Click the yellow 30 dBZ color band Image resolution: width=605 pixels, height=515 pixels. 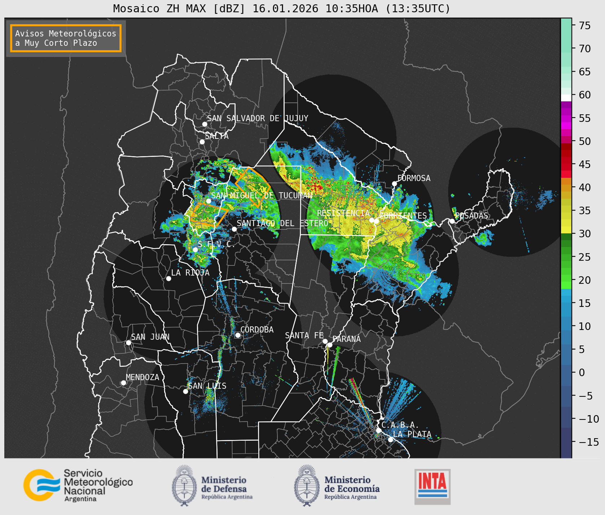566,230
